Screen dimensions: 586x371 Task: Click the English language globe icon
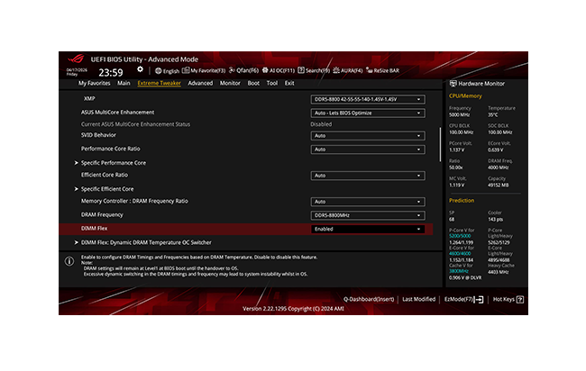[158, 70]
